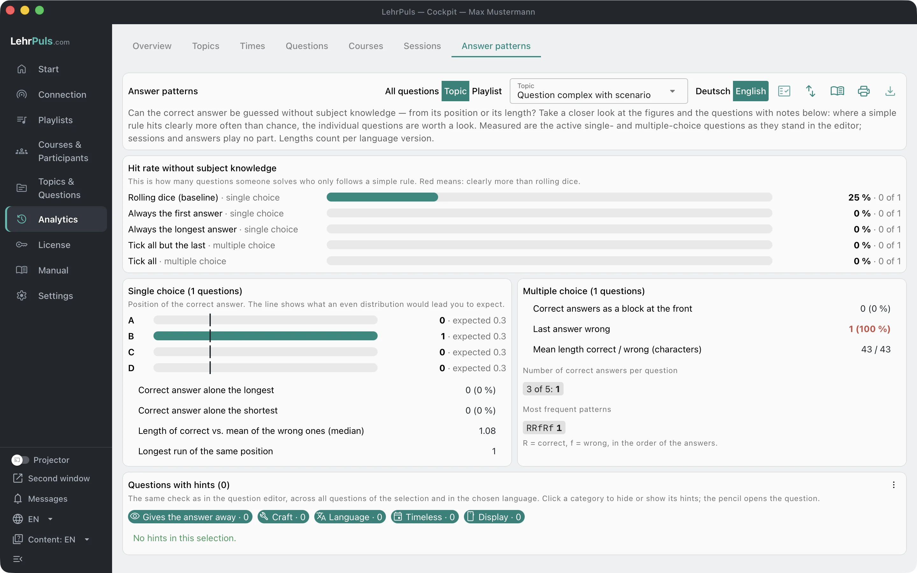Click the RRfRf pattern chip
This screenshot has height=573, width=917.
544,428
